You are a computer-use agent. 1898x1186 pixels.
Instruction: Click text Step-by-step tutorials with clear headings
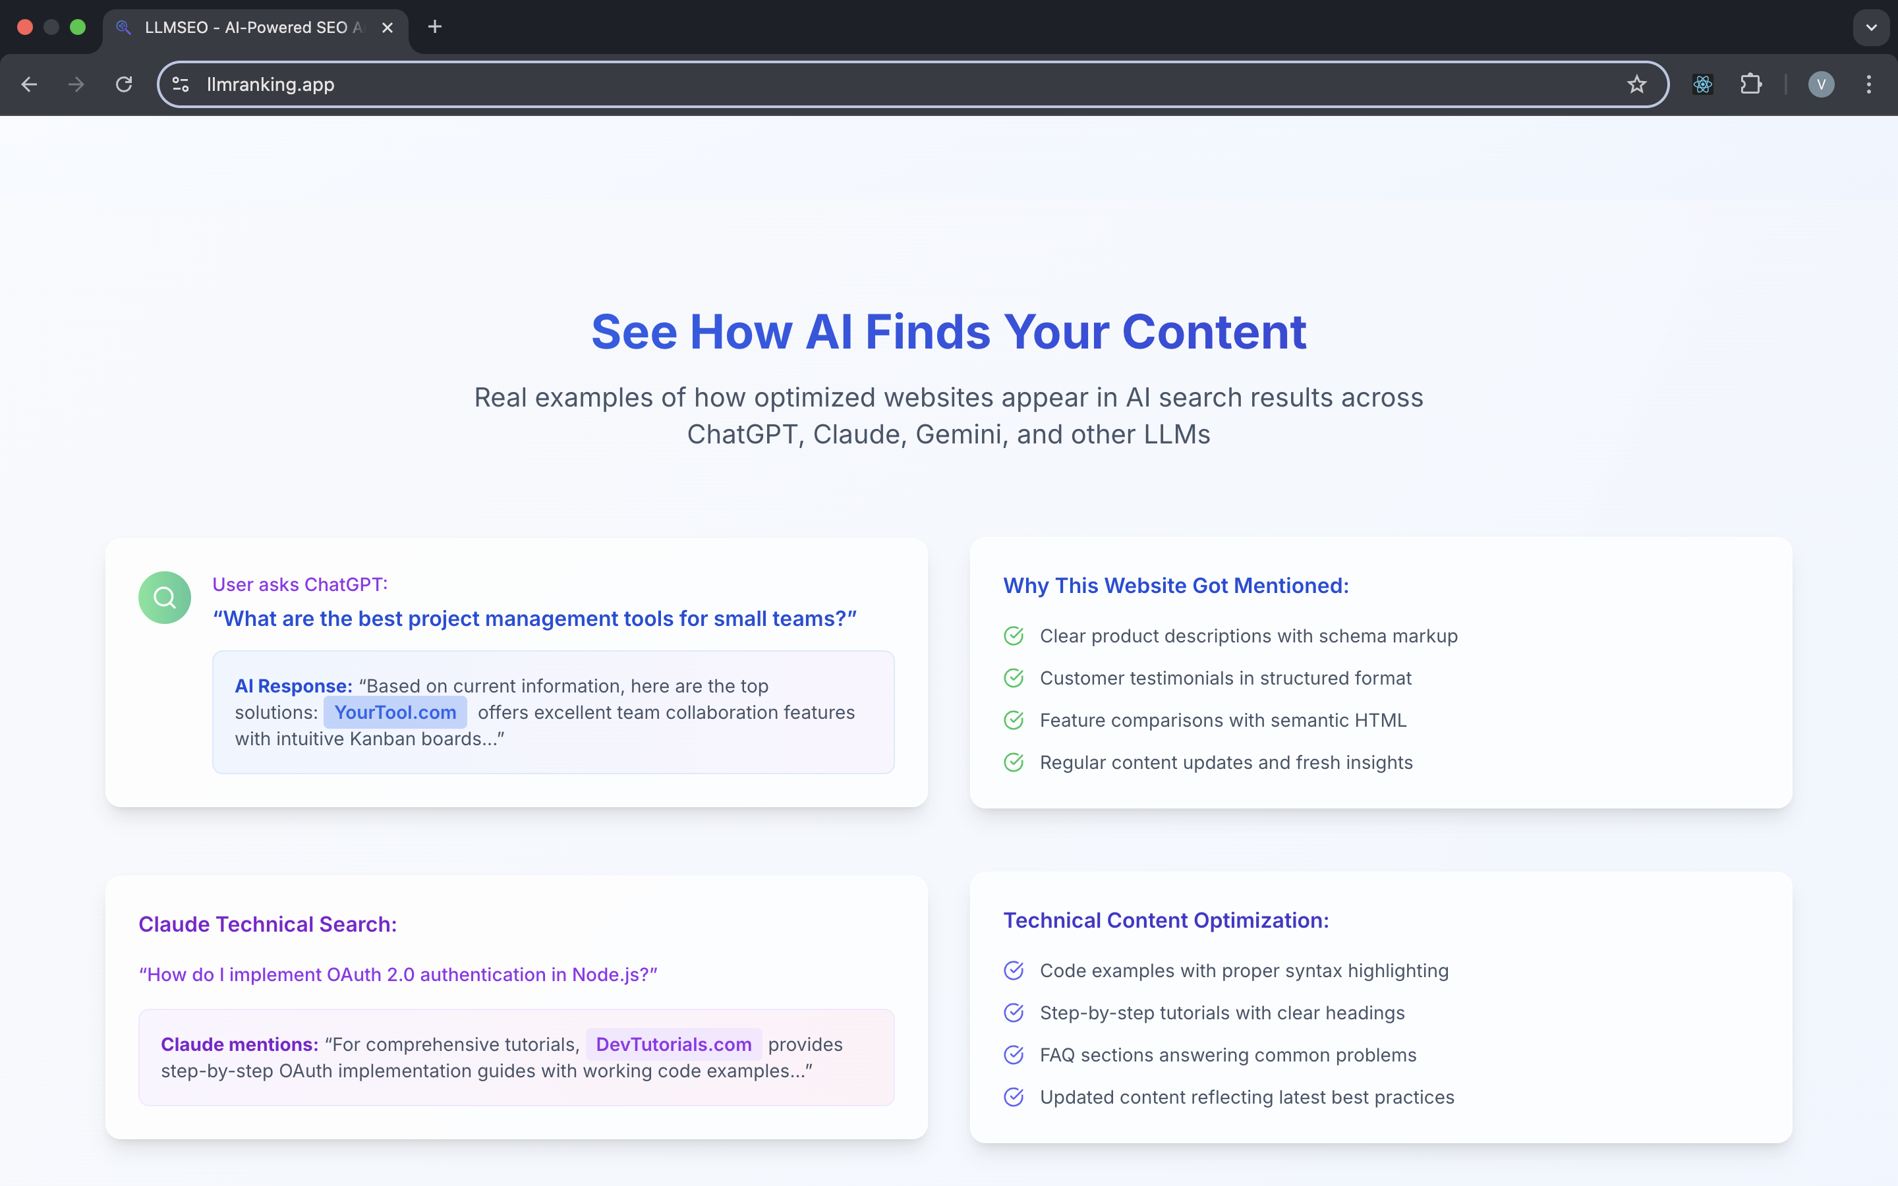[x=1222, y=1013]
